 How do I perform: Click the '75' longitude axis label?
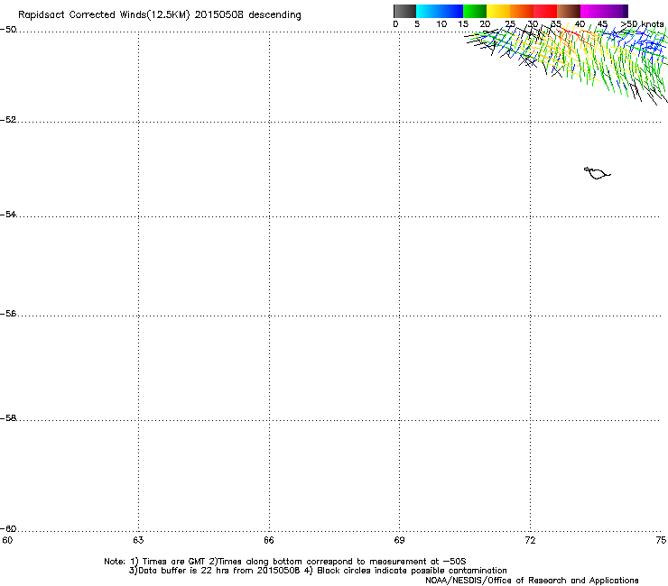(x=661, y=540)
